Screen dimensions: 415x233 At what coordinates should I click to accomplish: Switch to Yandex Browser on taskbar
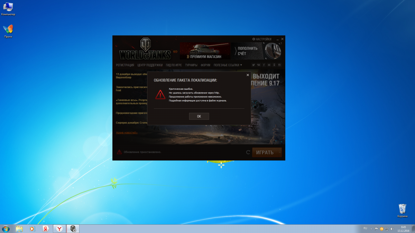tap(59, 229)
